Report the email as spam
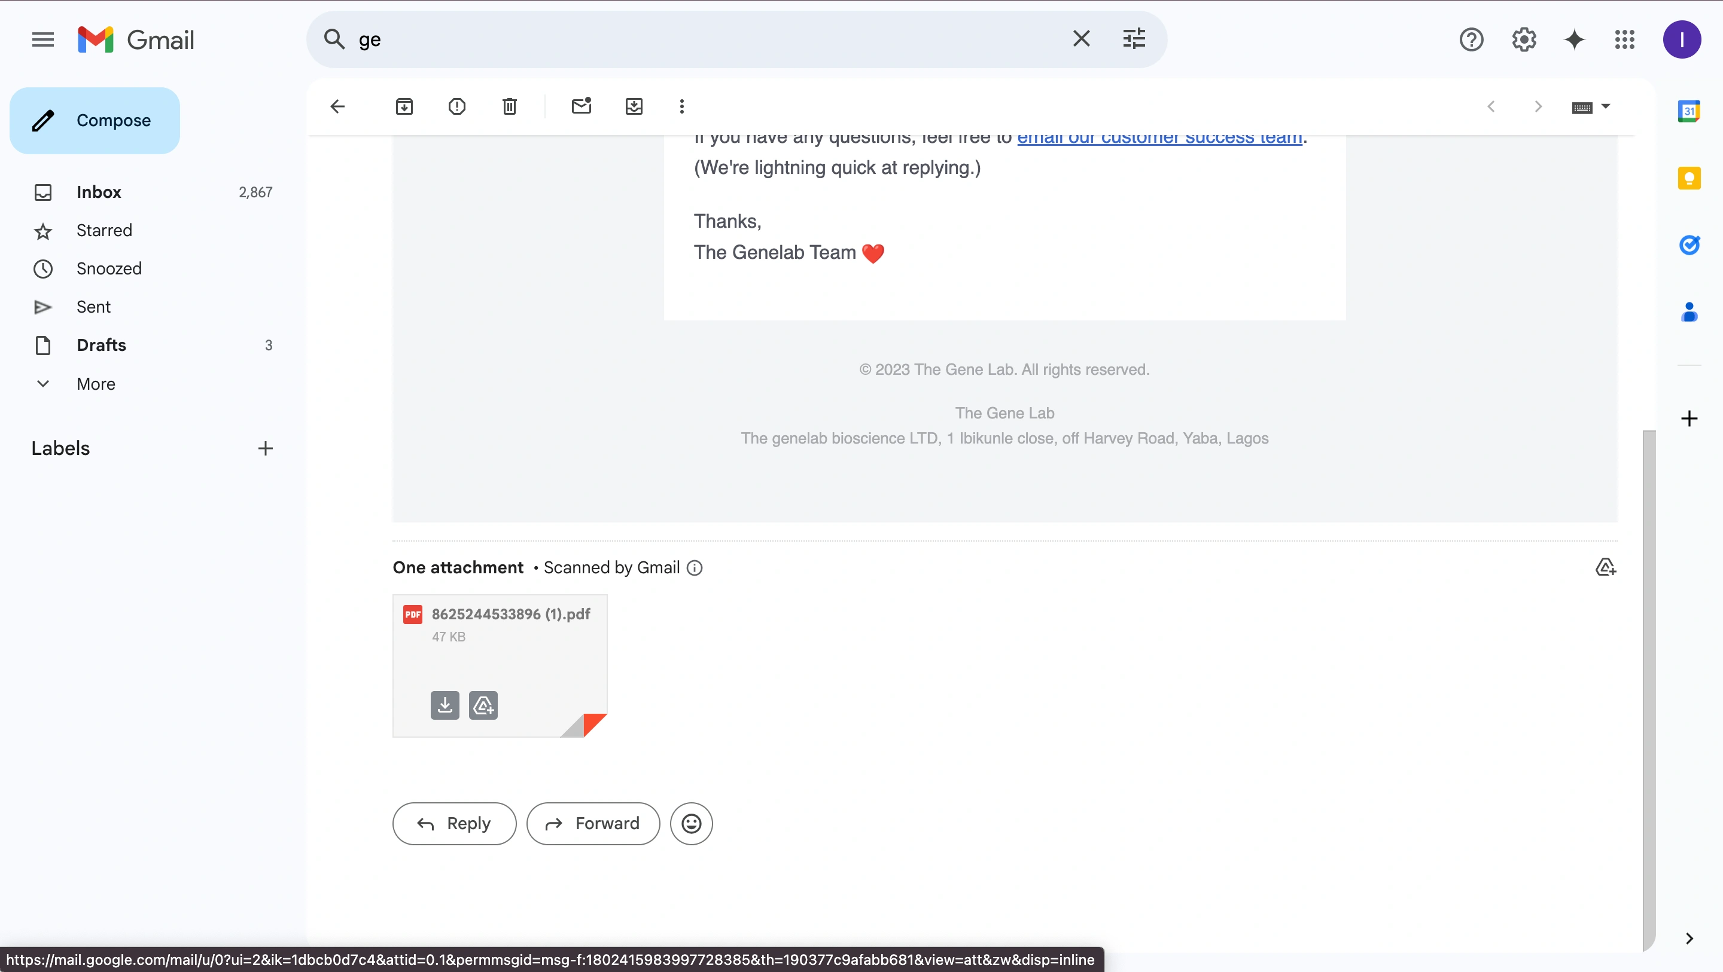 coord(456,106)
